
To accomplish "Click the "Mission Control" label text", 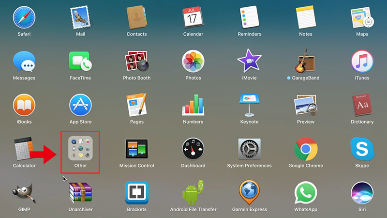I will click(137, 166).
